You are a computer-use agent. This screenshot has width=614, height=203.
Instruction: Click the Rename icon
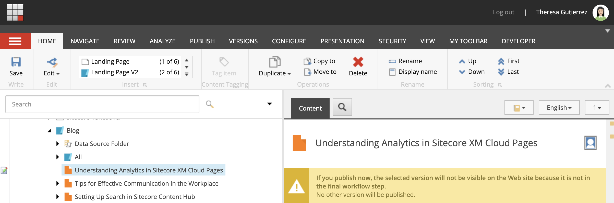pos(392,61)
